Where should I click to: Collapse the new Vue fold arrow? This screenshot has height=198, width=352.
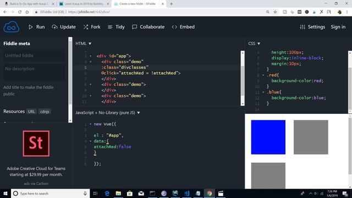91,124
